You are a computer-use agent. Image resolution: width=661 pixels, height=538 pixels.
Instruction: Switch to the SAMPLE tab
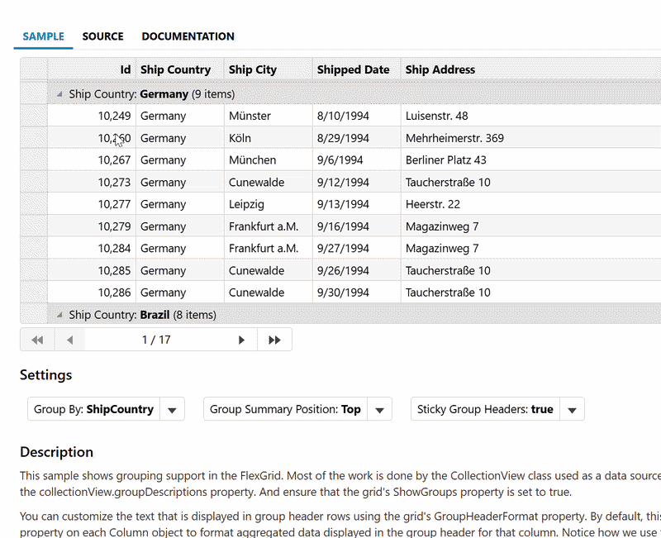coord(44,36)
